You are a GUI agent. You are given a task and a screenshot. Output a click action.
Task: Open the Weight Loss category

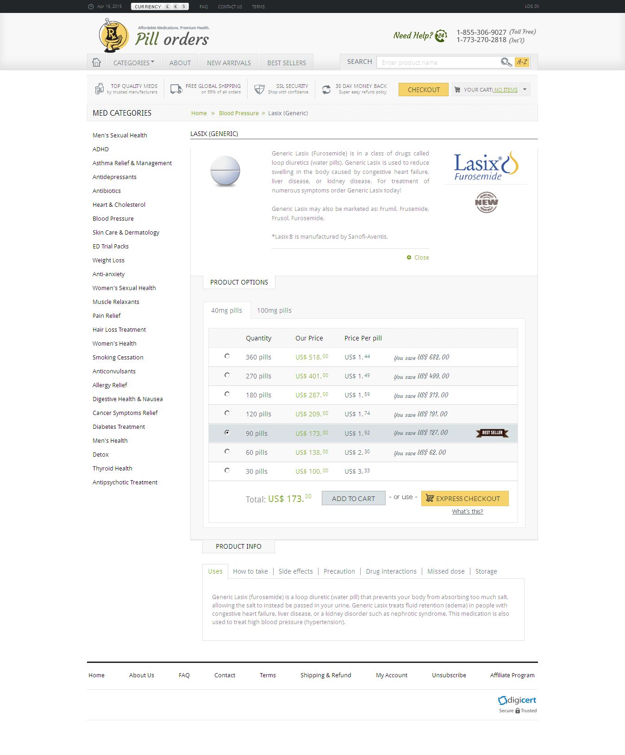[108, 260]
